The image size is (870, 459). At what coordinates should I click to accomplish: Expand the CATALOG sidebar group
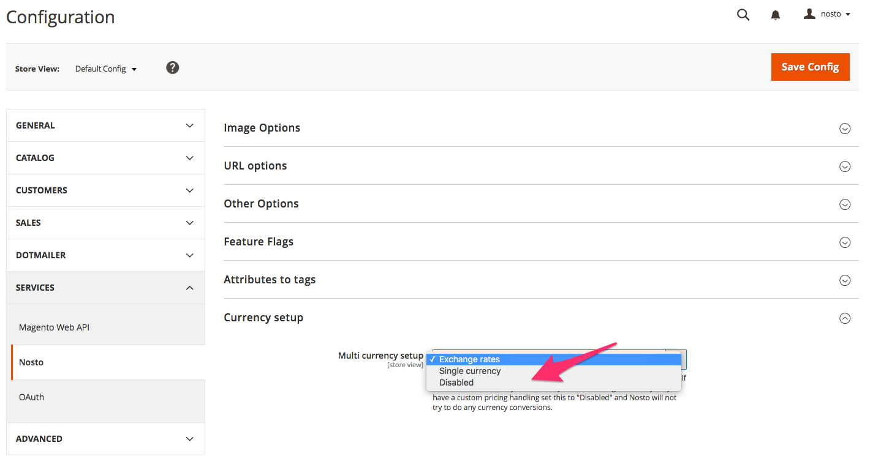pos(105,158)
